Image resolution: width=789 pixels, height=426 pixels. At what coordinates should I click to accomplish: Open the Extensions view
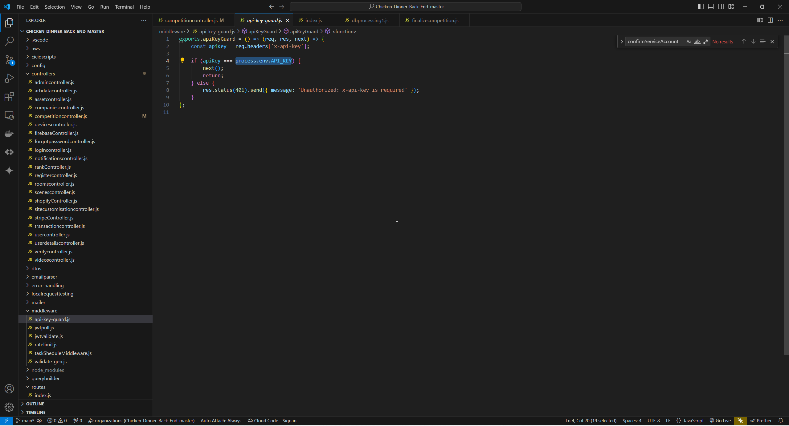[x=9, y=97]
